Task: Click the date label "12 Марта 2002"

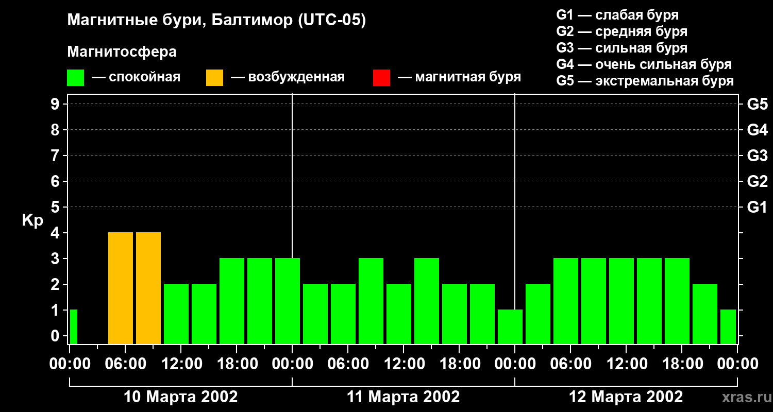Action: [626, 397]
